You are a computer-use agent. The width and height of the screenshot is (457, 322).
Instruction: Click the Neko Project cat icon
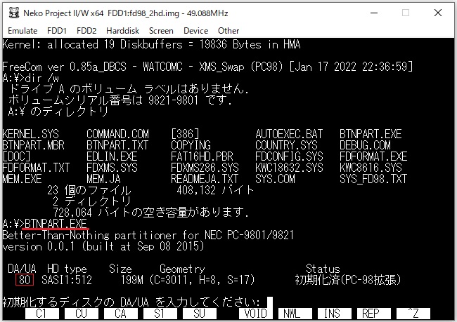(x=13, y=13)
